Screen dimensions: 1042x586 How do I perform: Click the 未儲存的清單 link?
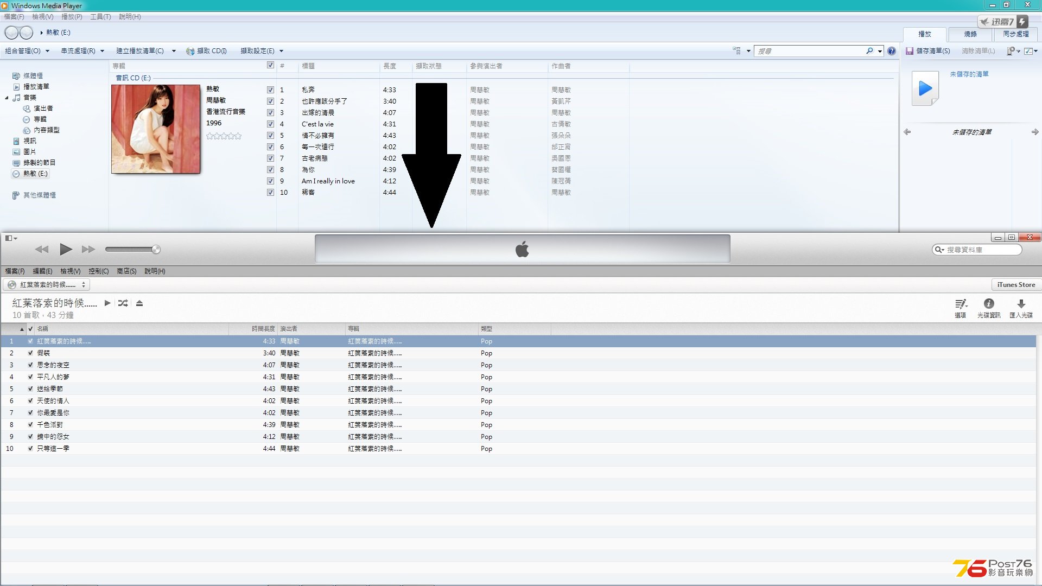click(x=969, y=74)
